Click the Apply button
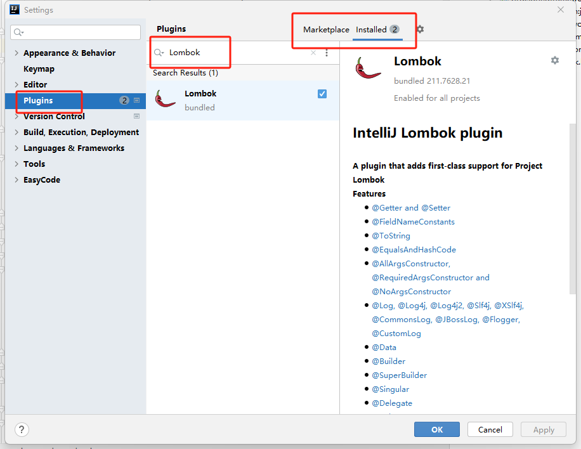The height and width of the screenshot is (449, 581). coord(544,429)
